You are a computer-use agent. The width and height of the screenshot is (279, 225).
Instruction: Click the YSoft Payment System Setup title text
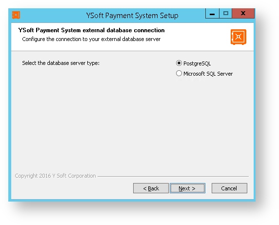(x=132, y=16)
